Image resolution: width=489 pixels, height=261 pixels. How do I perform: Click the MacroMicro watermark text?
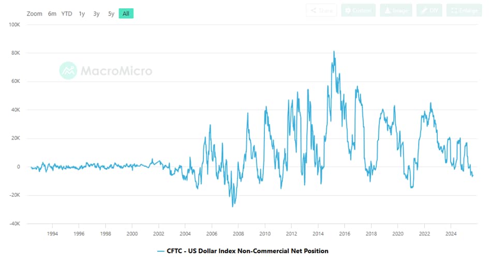pyautogui.click(x=116, y=70)
